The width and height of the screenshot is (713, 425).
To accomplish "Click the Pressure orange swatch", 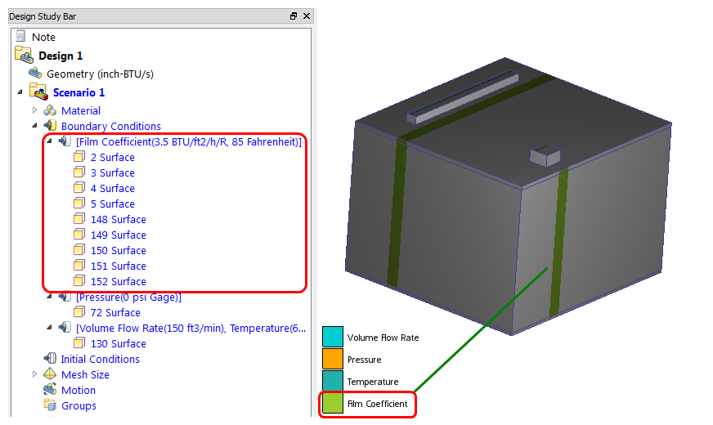I will (333, 359).
